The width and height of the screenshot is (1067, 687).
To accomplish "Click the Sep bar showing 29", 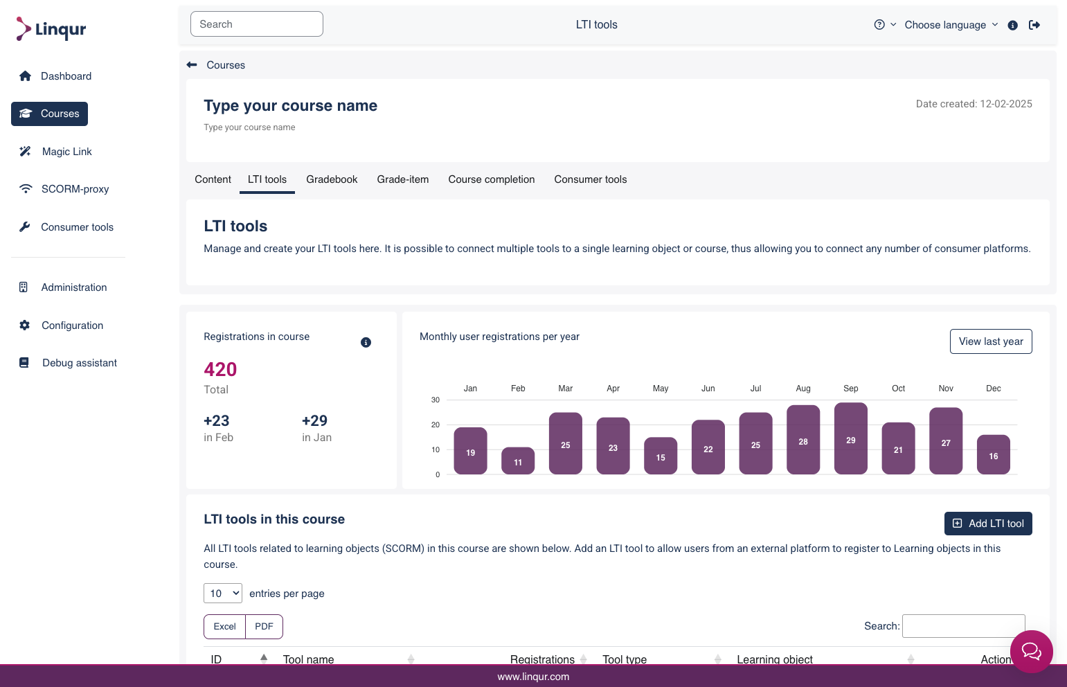I will (851, 438).
